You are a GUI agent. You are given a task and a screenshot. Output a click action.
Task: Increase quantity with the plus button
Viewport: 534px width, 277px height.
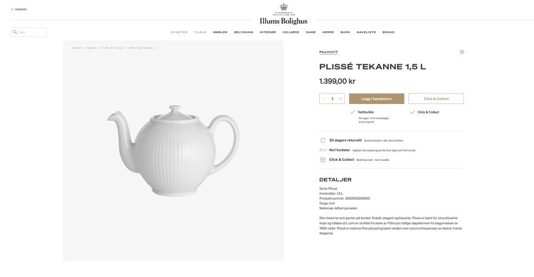tap(340, 99)
